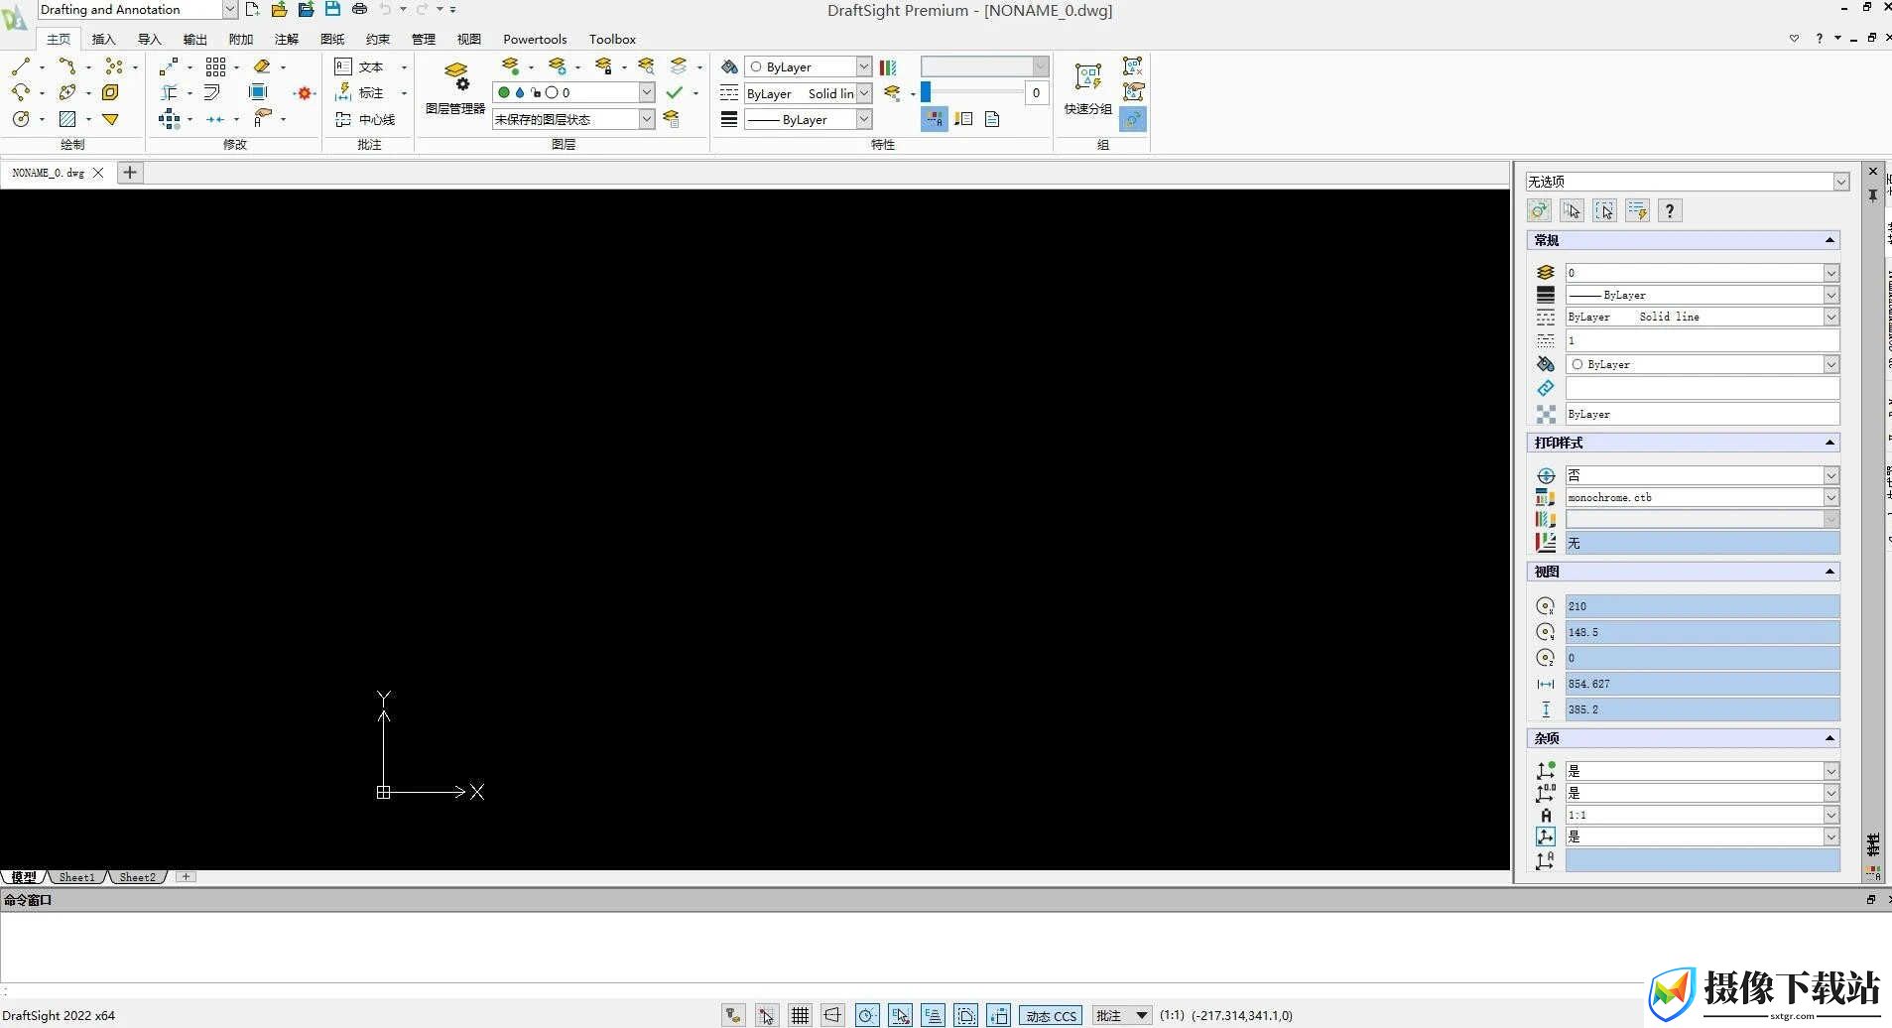Open the 视图 ribbon tab
The width and height of the screenshot is (1892, 1028).
pos(468,39)
